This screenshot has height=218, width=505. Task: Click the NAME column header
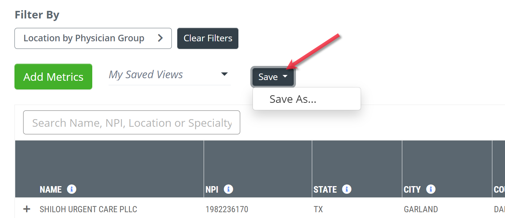coord(51,189)
